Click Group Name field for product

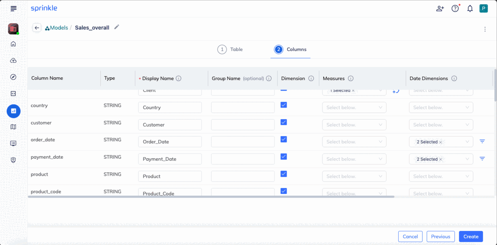pos(243,176)
